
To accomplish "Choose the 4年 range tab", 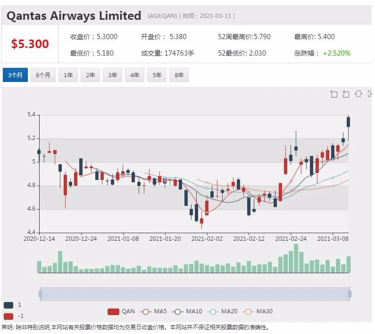I will coord(134,75).
